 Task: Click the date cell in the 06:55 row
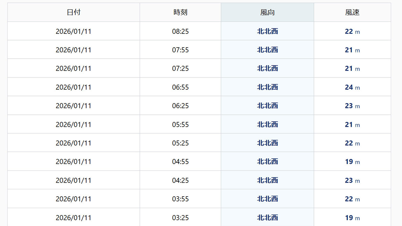point(73,87)
